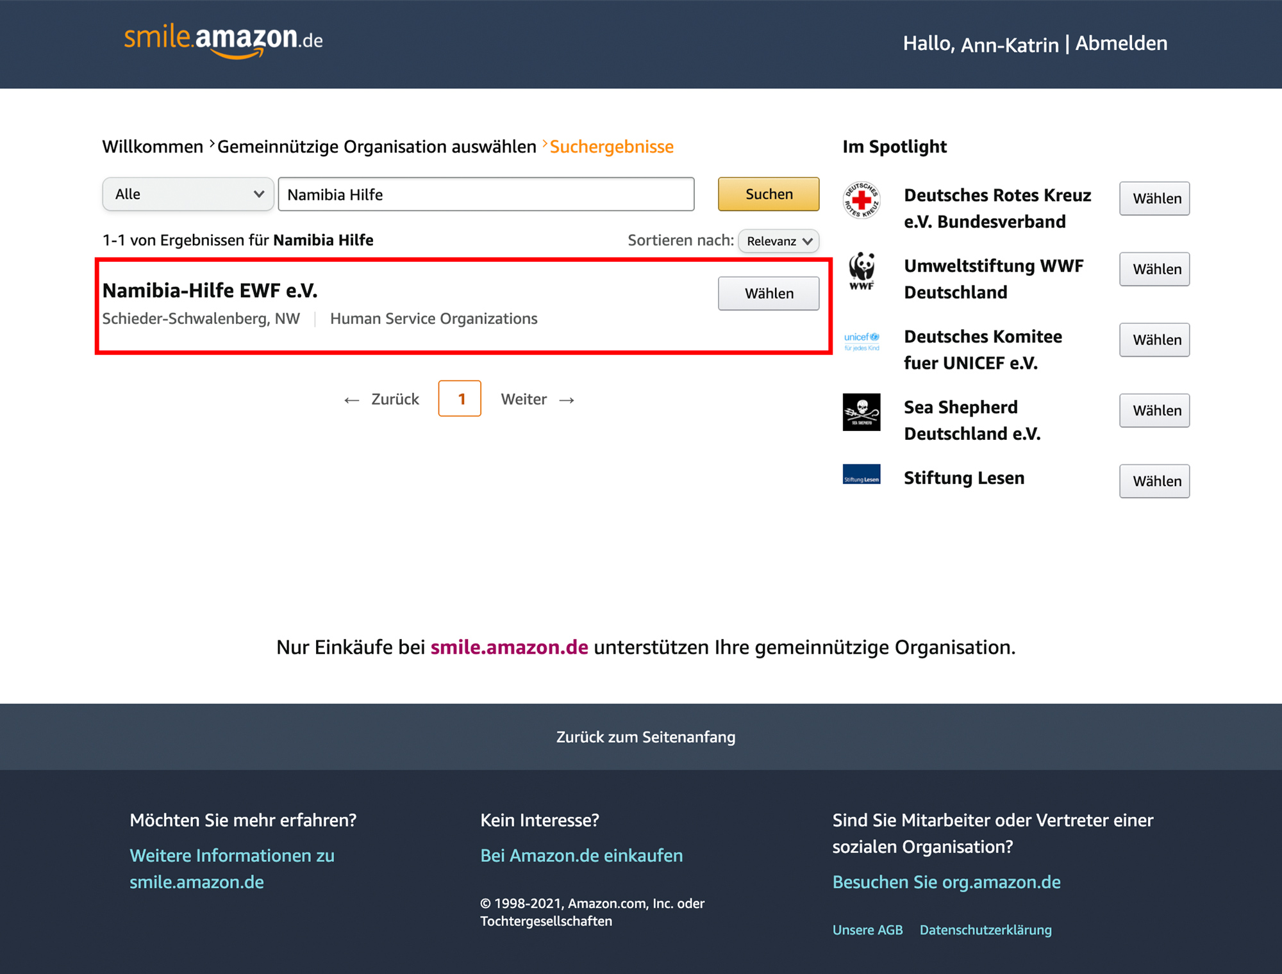Choose Umweltstiftung WWF Deutschland with Wählen
Viewport: 1282px width, 974px height.
1154,269
